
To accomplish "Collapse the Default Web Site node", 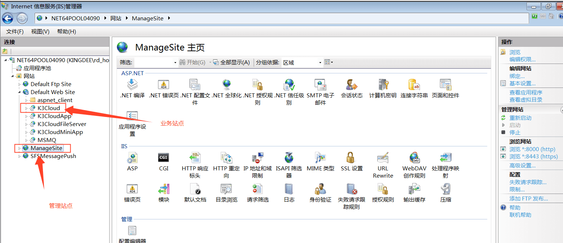I will (x=20, y=92).
